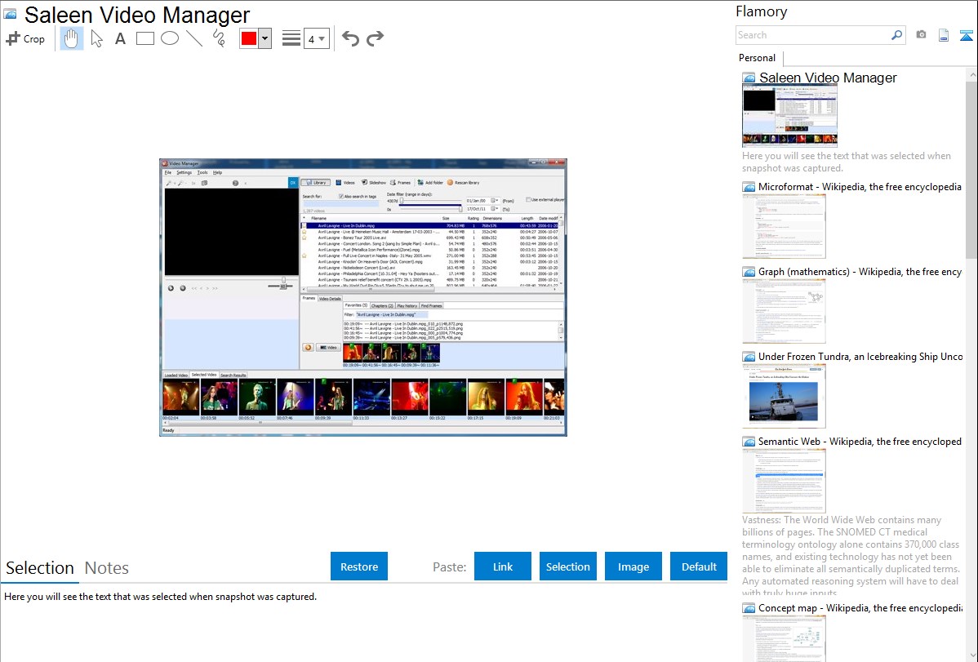The width and height of the screenshot is (978, 662).
Task: Open the color picker dropdown arrow
Action: point(265,38)
